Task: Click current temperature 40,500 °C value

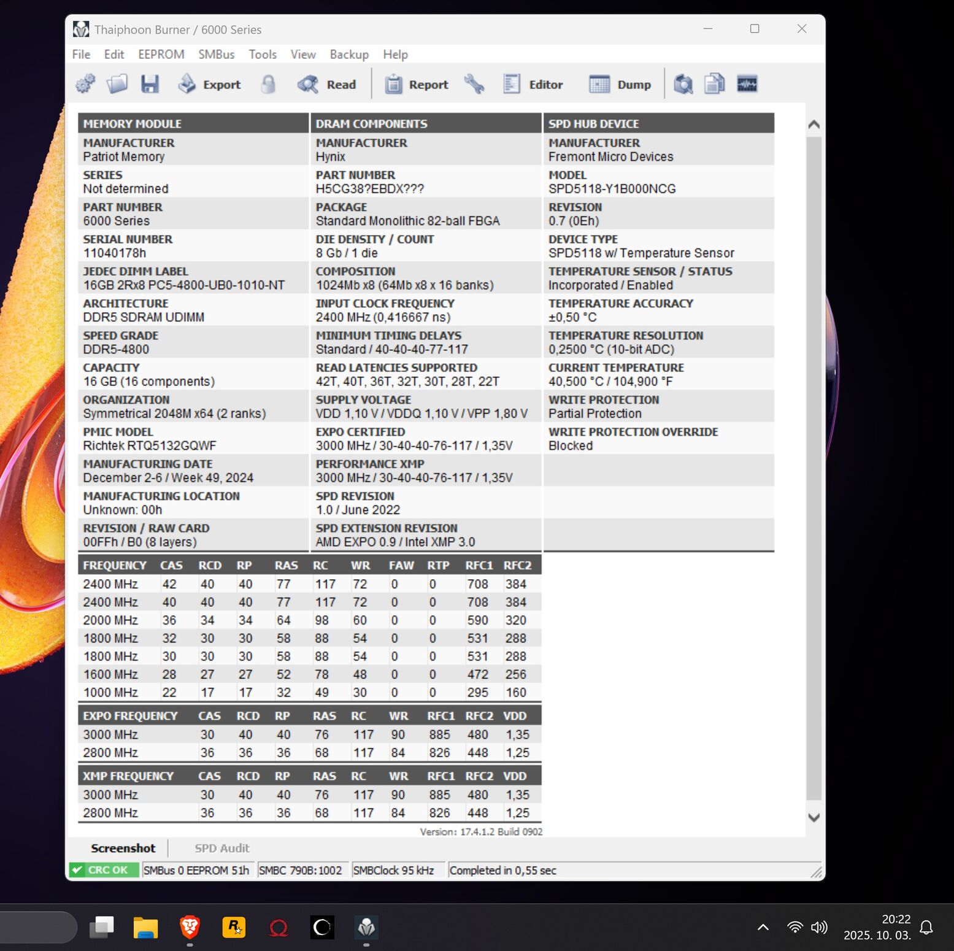Action: tap(611, 381)
